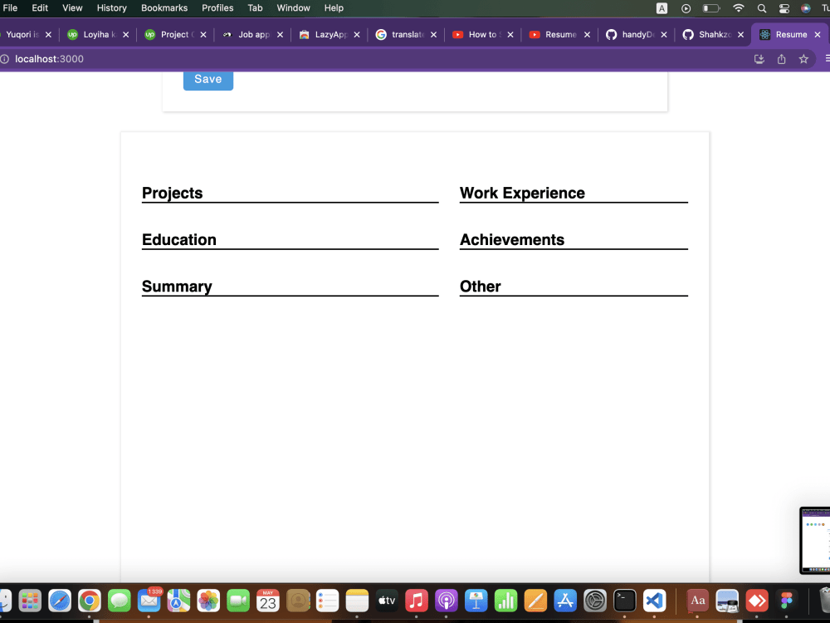Image resolution: width=830 pixels, height=623 pixels.
Task: Open App Store from the dock
Action: tap(564, 600)
